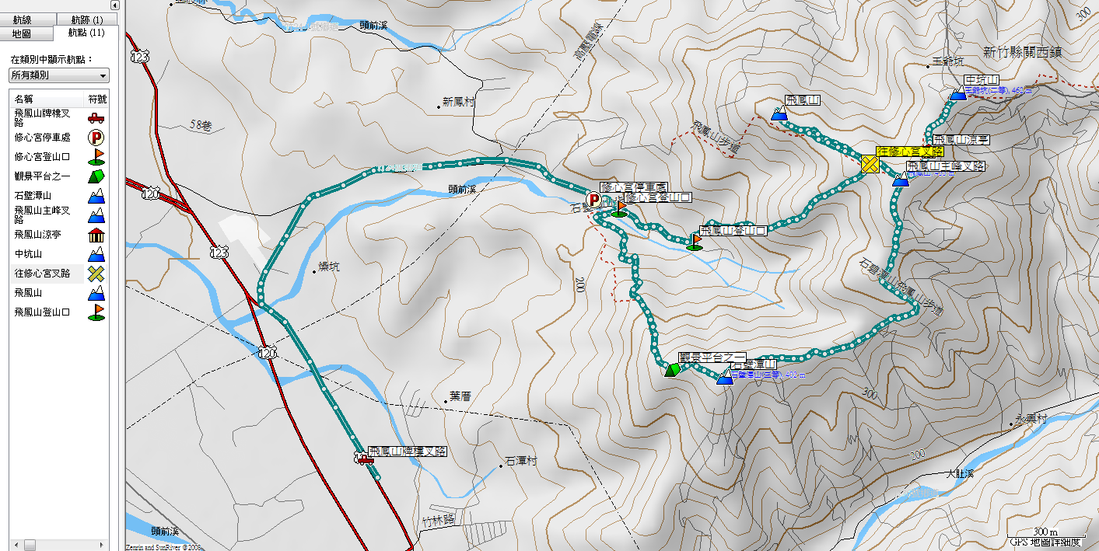Click the horizontal scrollbar thumb under the list
Image resolution: width=1099 pixels, height=551 pixels.
click(x=30, y=545)
